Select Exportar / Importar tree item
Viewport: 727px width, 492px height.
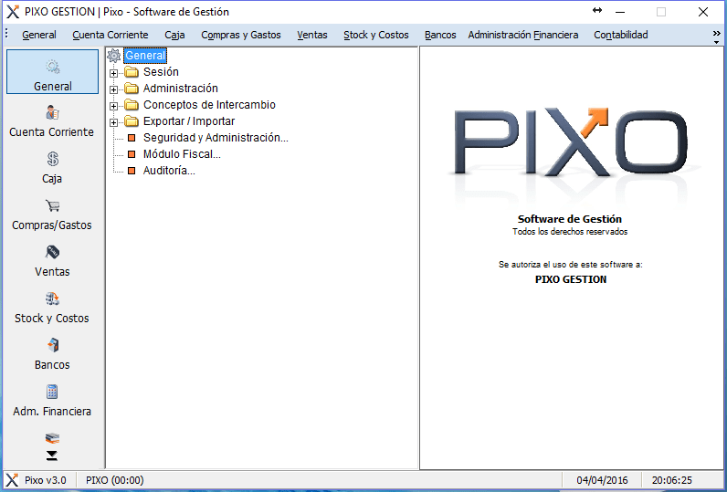(189, 121)
